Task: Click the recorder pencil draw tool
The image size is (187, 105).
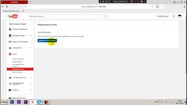Action: (132, 1)
